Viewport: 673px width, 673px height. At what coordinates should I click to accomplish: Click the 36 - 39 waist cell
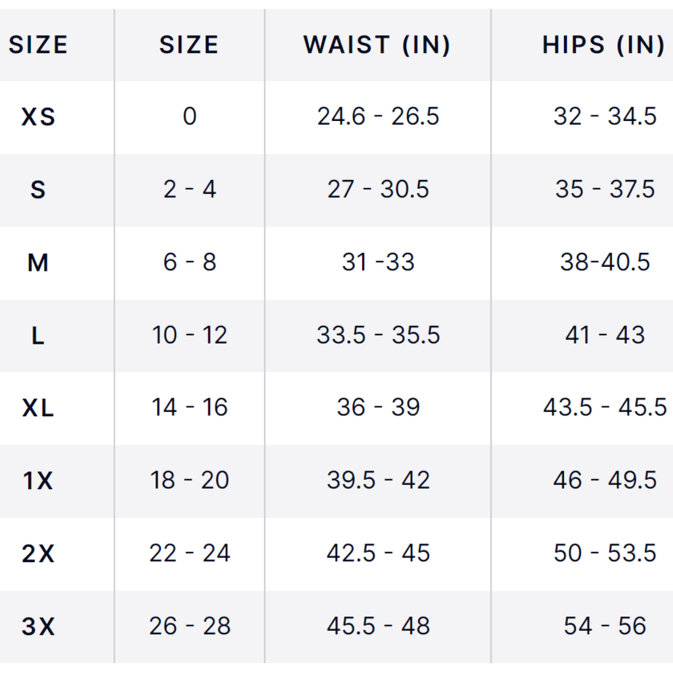pos(378,408)
